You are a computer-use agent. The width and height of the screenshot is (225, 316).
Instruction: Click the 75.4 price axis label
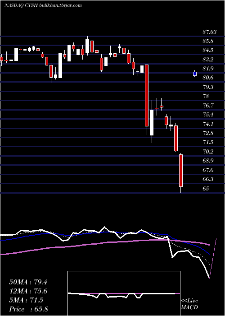point(208,115)
